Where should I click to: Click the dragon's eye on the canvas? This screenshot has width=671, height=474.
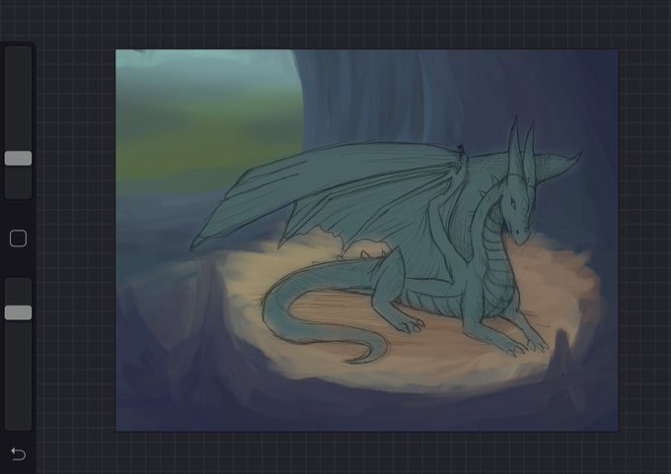(512, 203)
